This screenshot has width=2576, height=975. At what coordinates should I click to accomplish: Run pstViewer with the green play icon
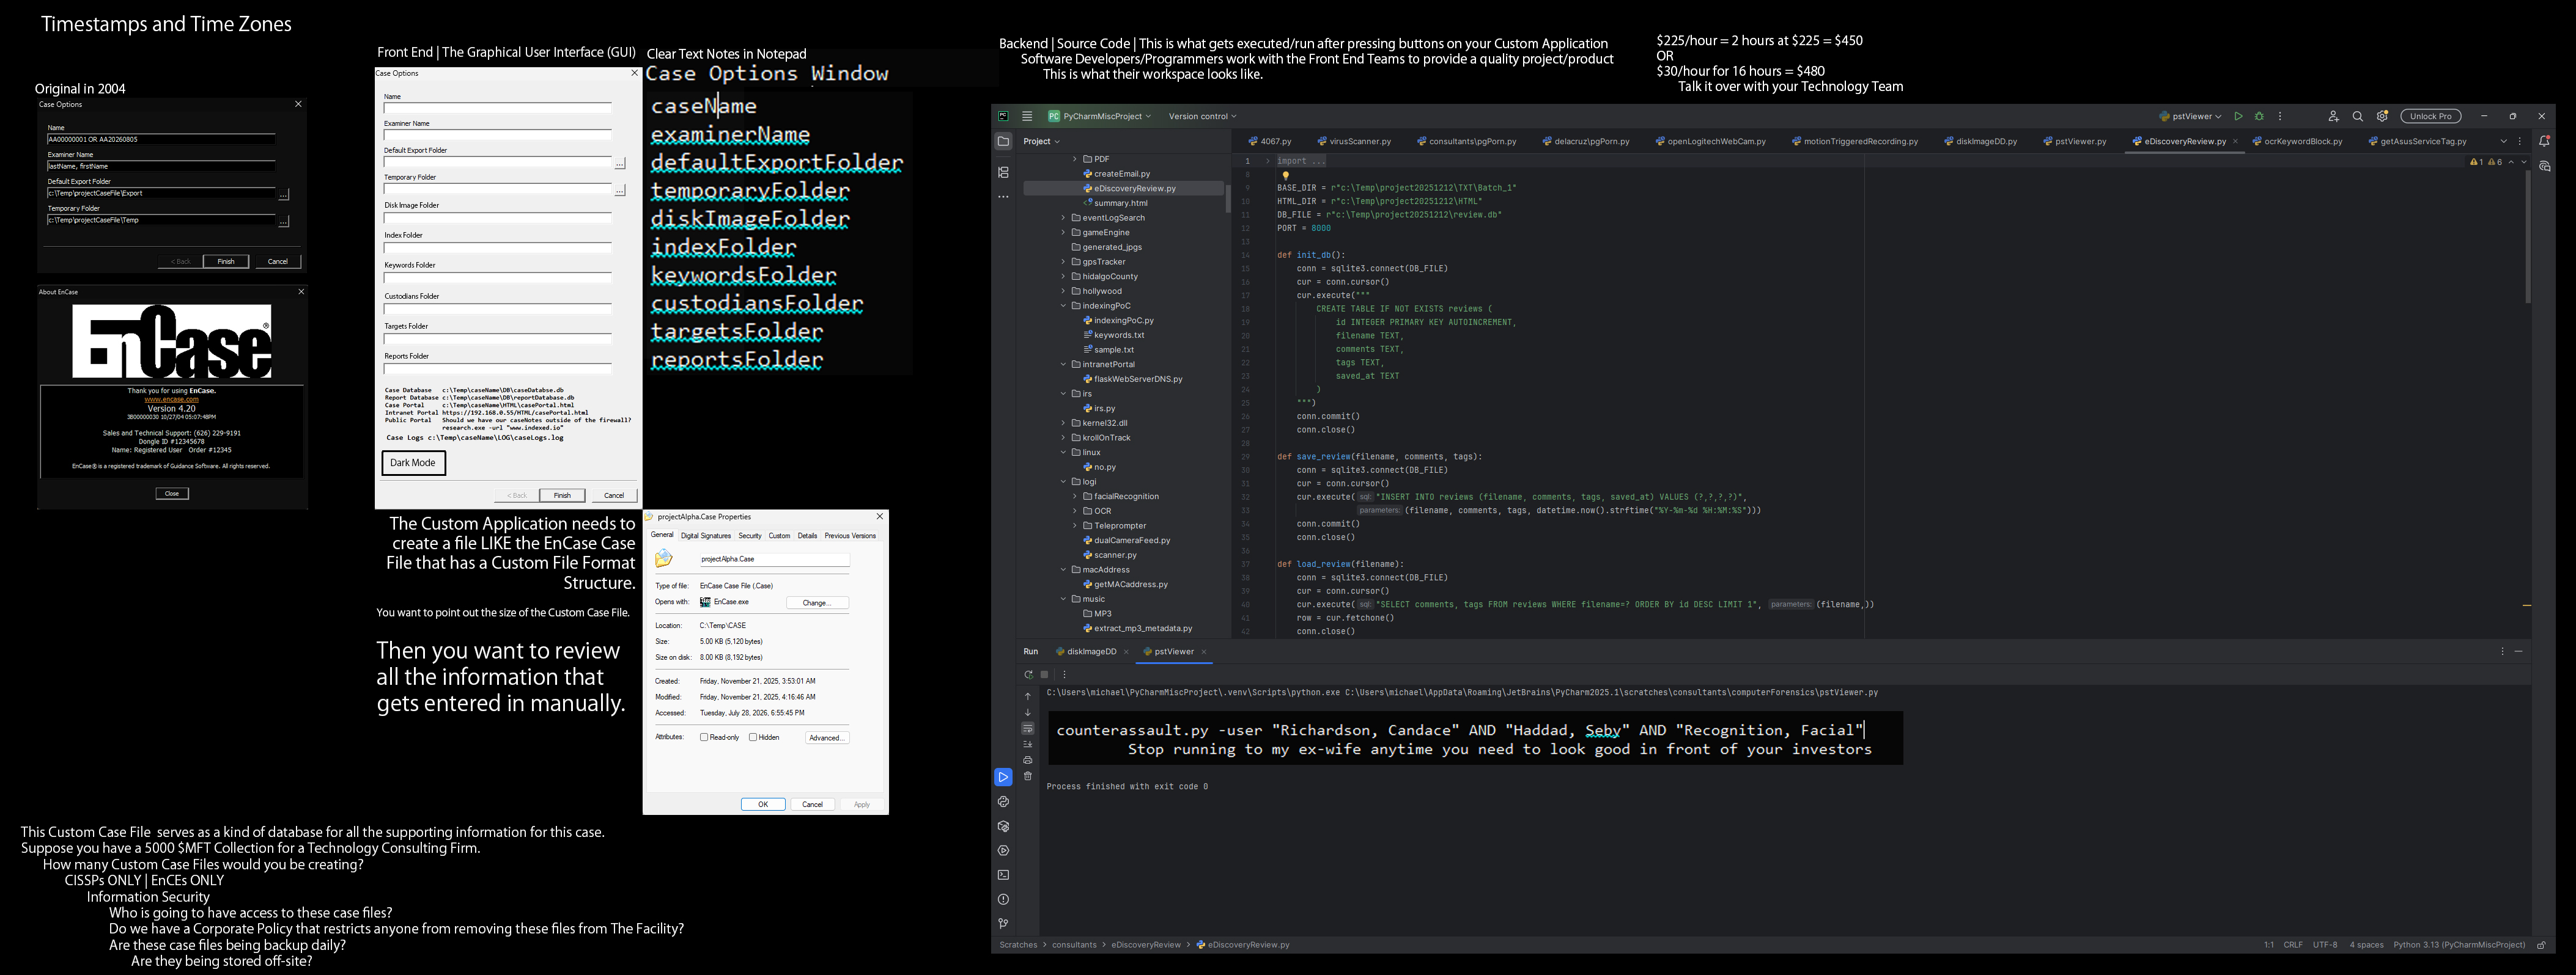click(x=2238, y=117)
